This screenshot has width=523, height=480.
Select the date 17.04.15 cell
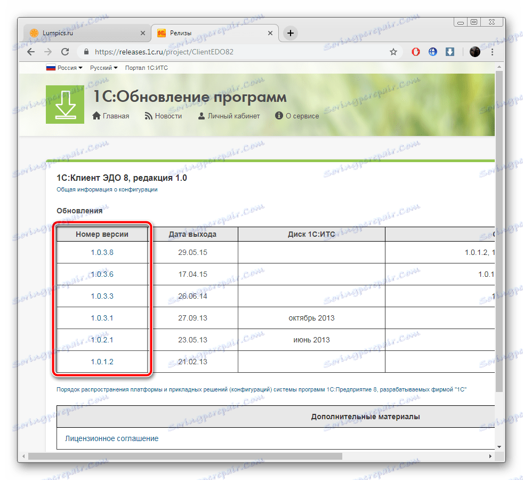192,274
